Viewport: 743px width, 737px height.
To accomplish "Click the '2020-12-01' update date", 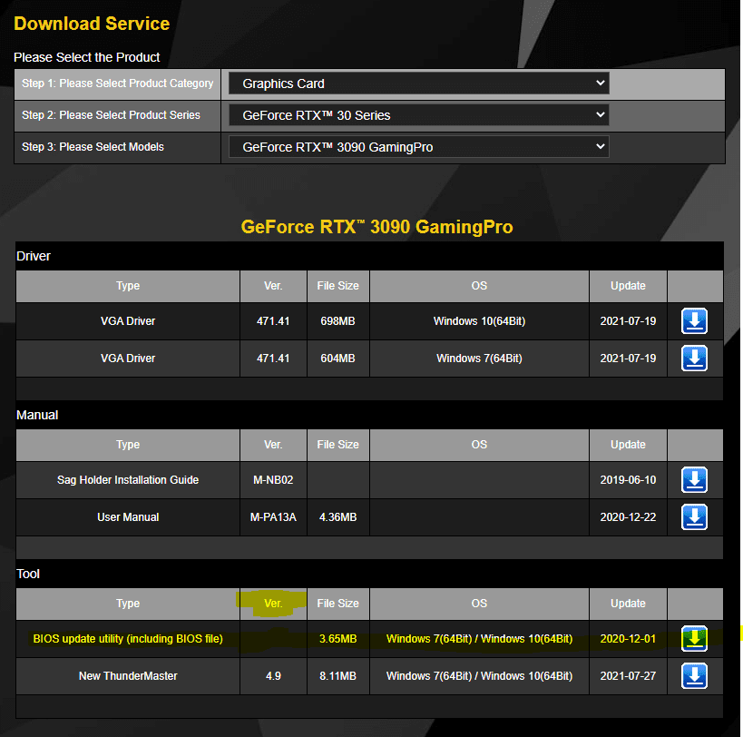I will (628, 638).
